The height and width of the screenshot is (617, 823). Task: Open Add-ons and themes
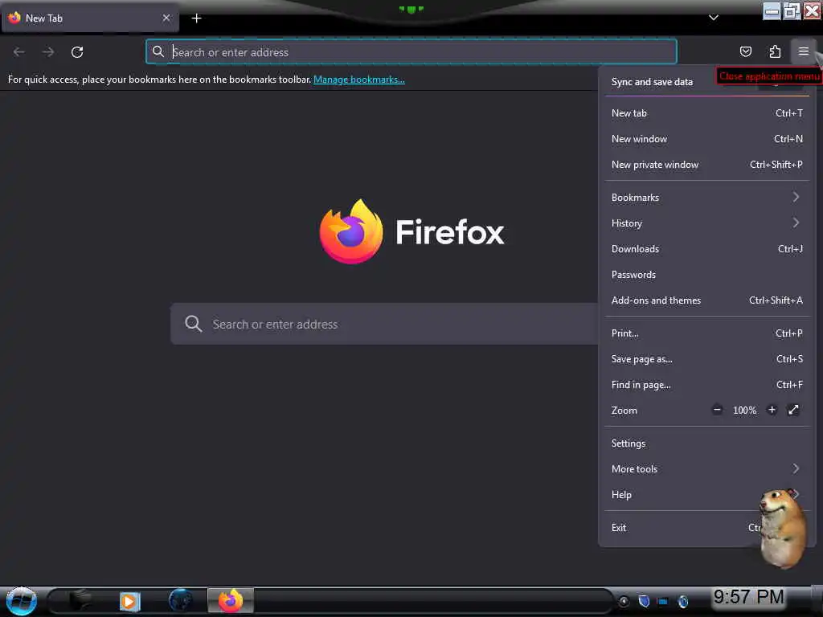click(x=706, y=300)
